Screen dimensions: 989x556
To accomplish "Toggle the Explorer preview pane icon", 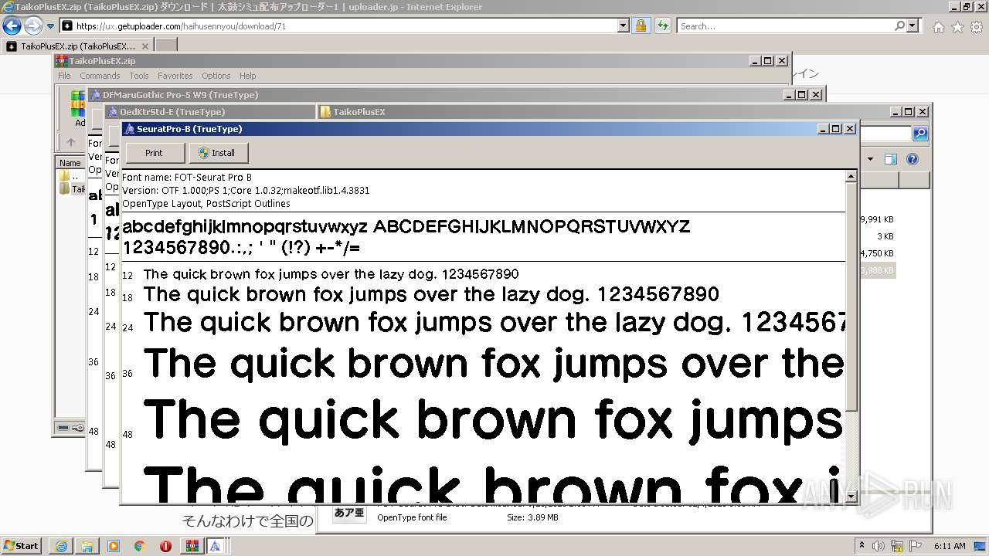I will tap(891, 160).
